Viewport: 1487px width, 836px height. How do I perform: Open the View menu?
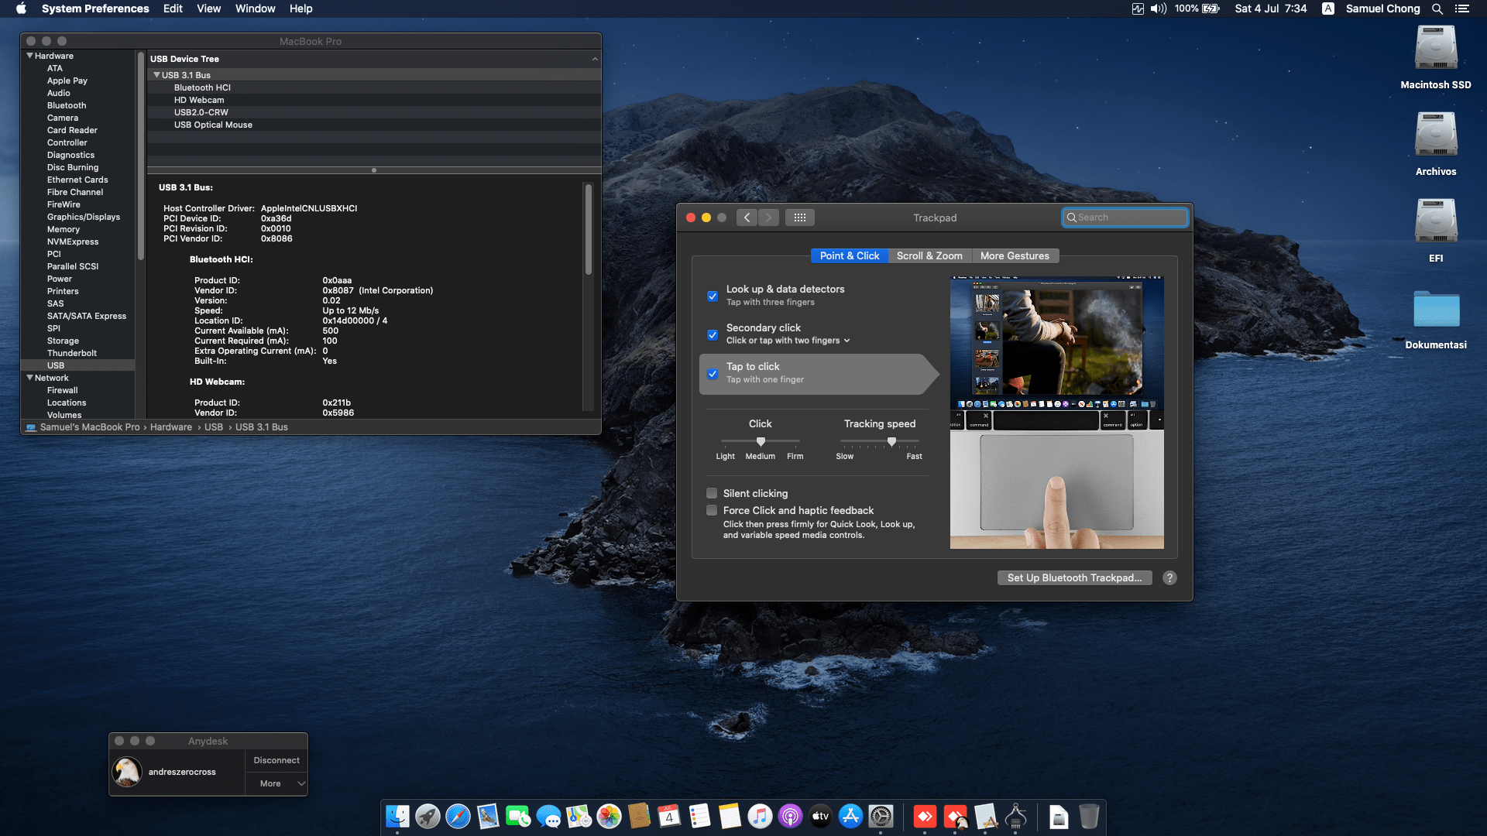(208, 9)
